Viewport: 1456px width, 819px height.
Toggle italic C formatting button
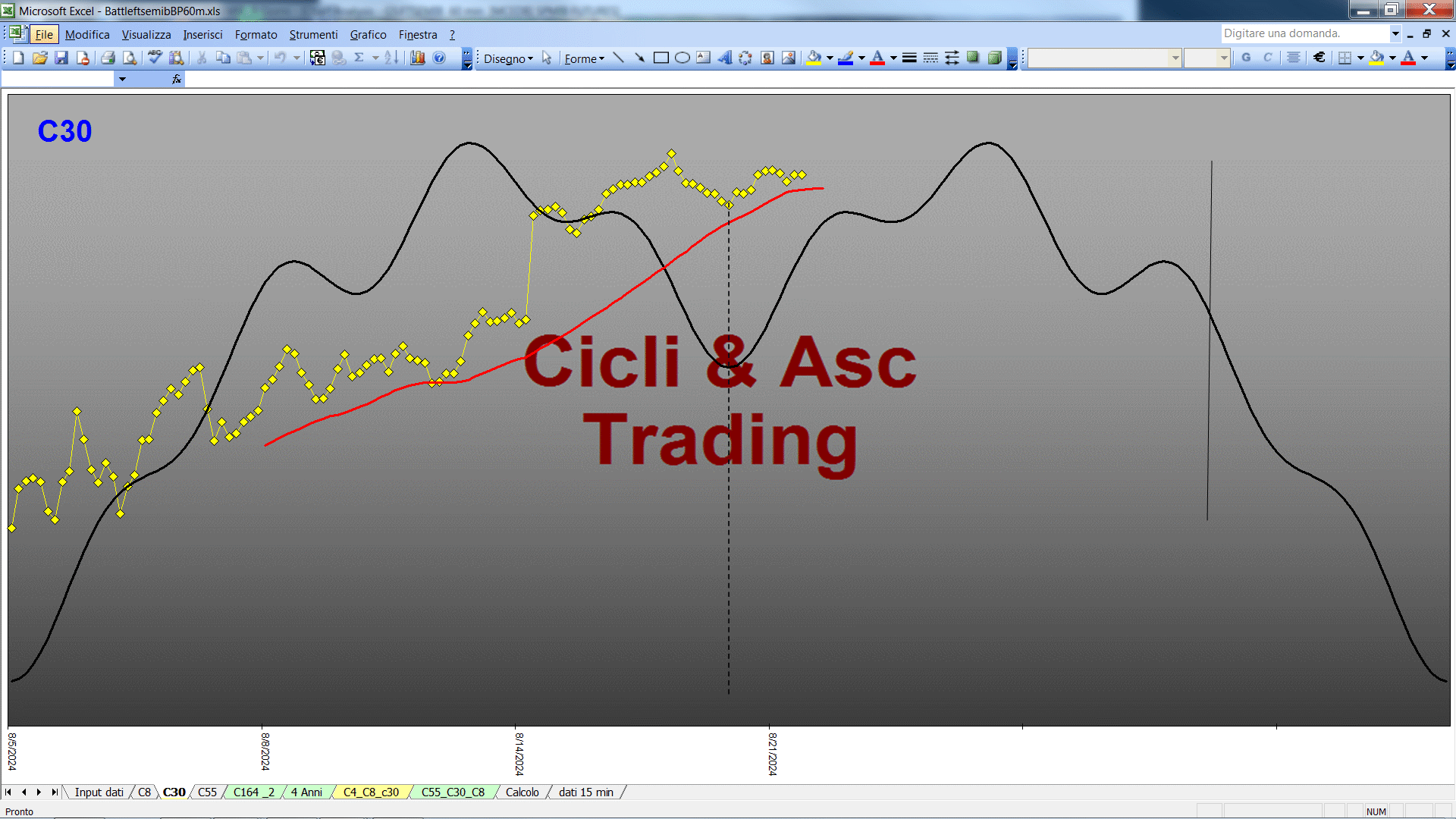(x=1267, y=58)
